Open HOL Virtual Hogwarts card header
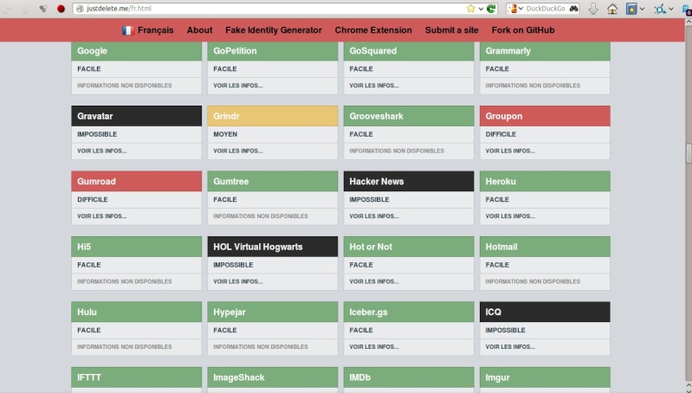The height and width of the screenshot is (393, 692). coord(272,247)
